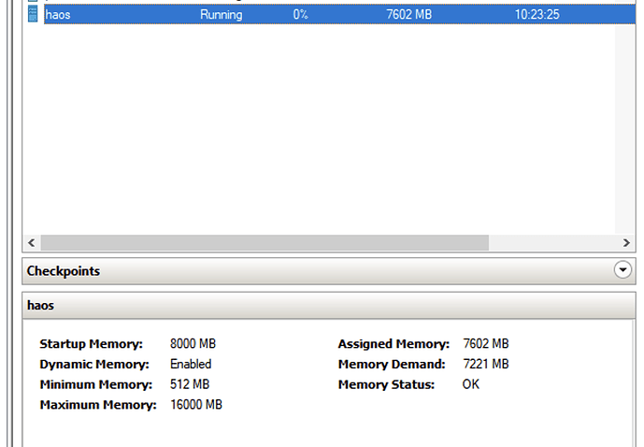This screenshot has height=447, width=644.
Task: Click the 7602 MB value in details
Action: pos(486,343)
